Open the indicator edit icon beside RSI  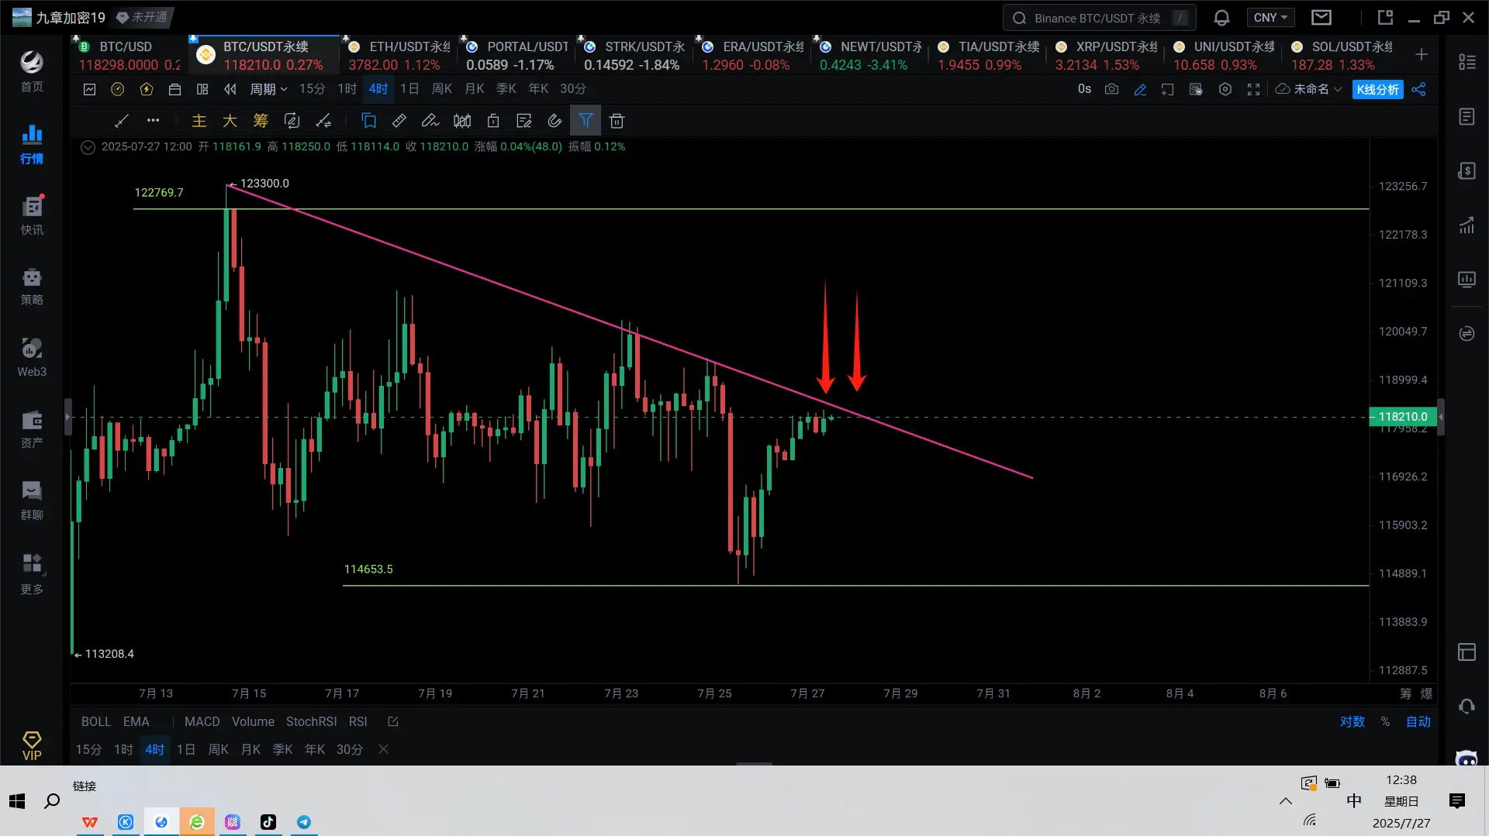[393, 721]
